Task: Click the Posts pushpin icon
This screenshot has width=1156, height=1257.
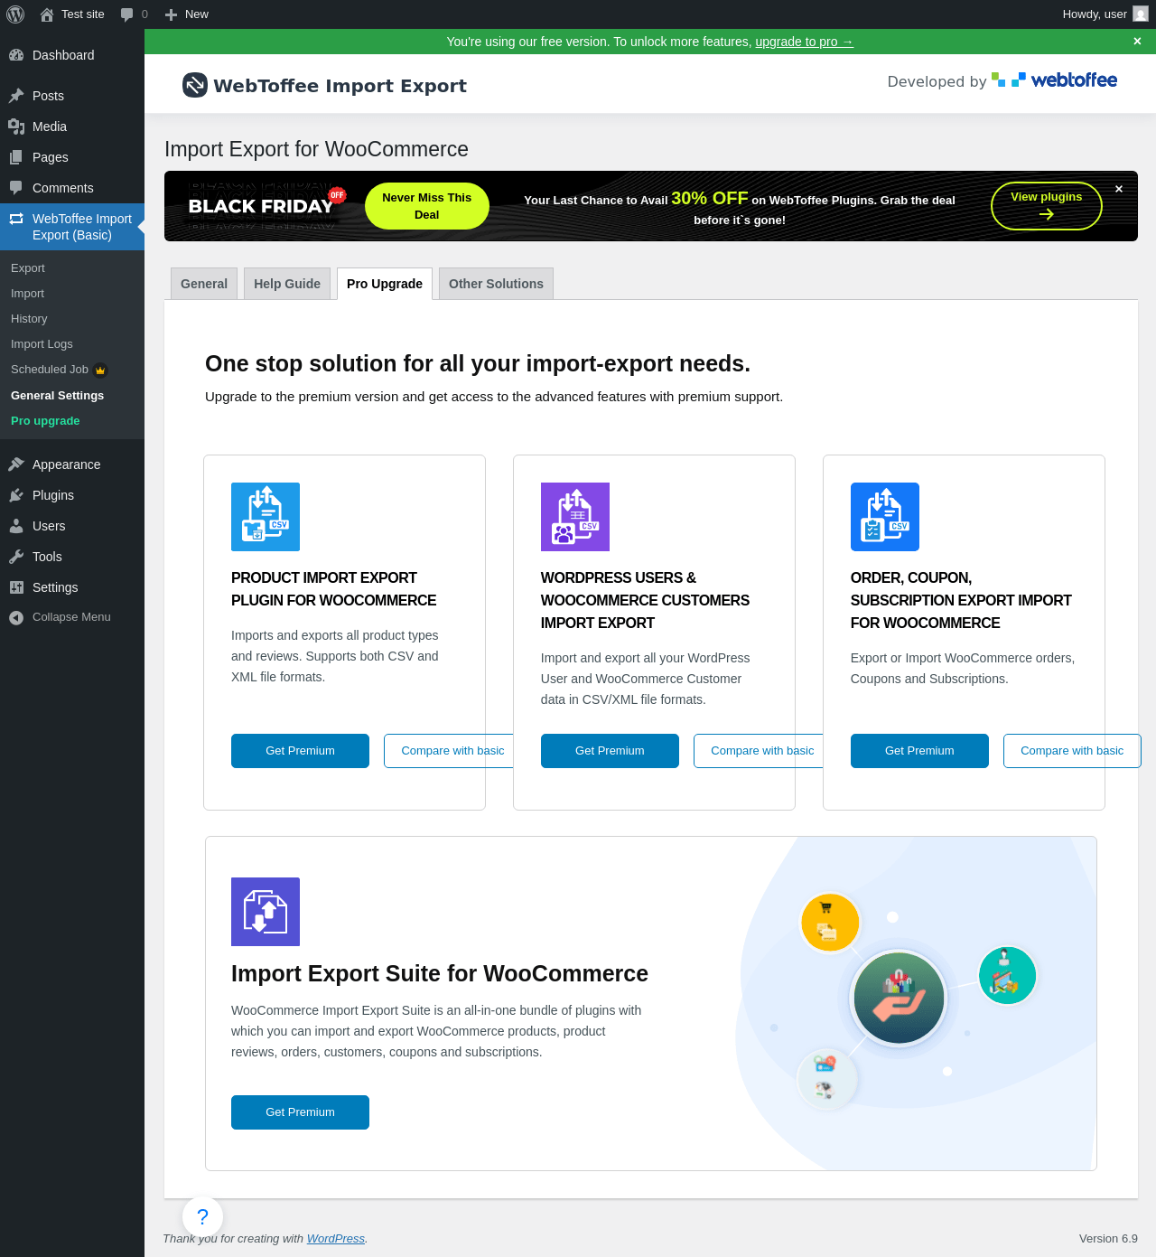Action: click(16, 96)
